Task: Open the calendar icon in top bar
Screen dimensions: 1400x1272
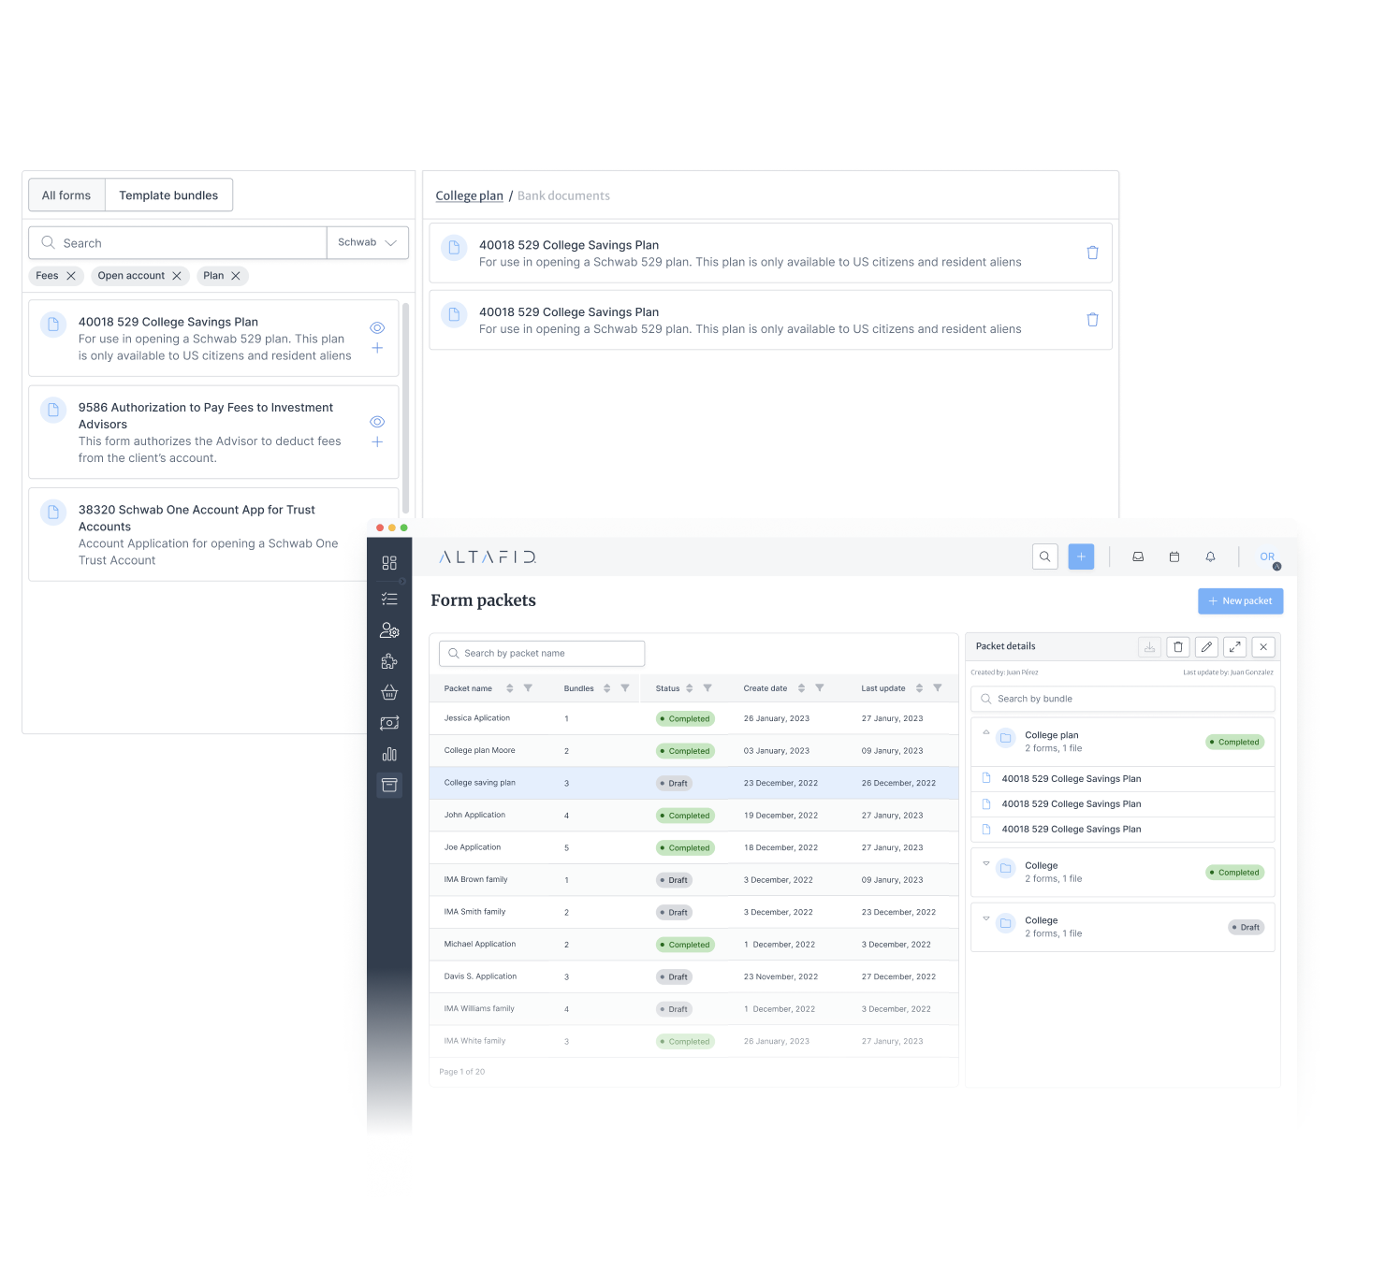Action: [x=1174, y=556]
